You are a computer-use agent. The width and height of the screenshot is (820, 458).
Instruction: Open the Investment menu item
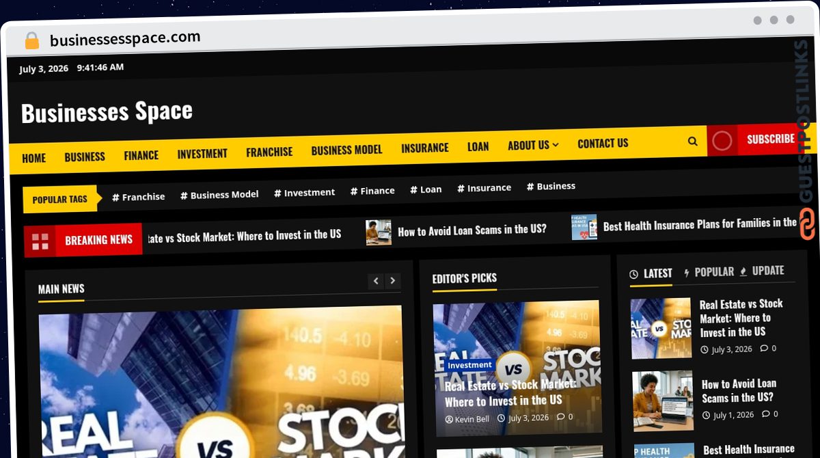point(202,154)
